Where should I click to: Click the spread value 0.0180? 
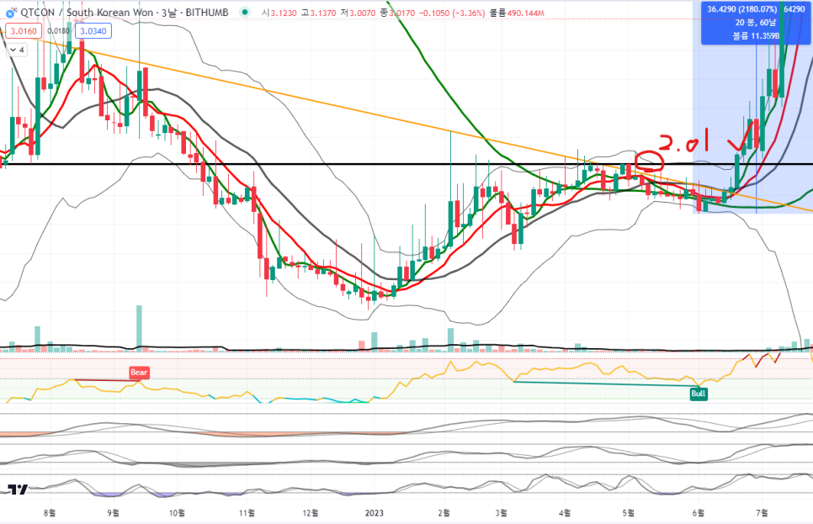tap(59, 31)
